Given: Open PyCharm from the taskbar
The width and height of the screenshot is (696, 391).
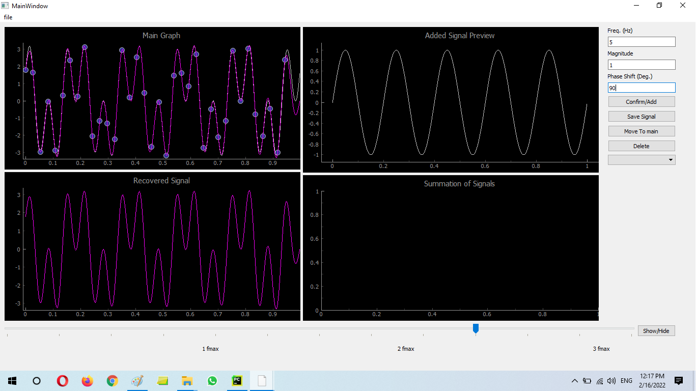Looking at the screenshot, I should [x=236, y=380].
